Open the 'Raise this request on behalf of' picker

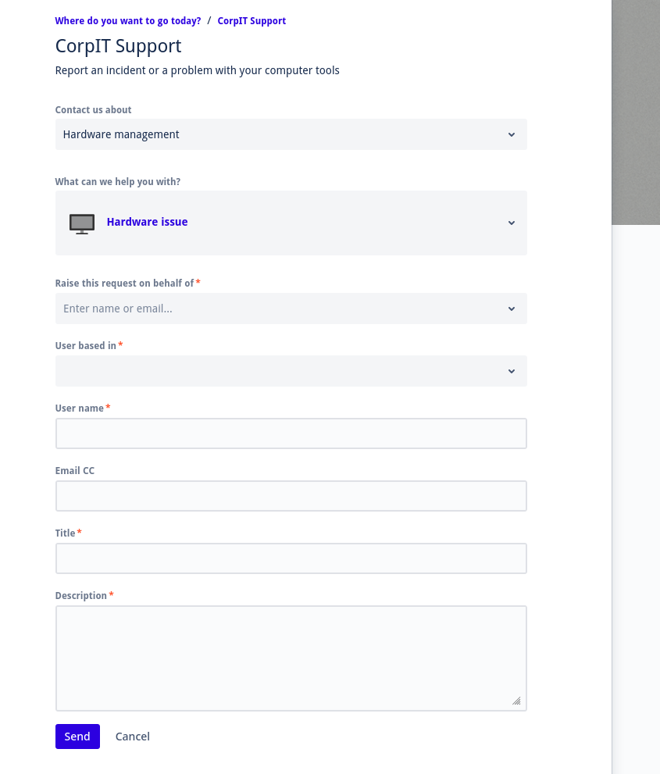(291, 309)
